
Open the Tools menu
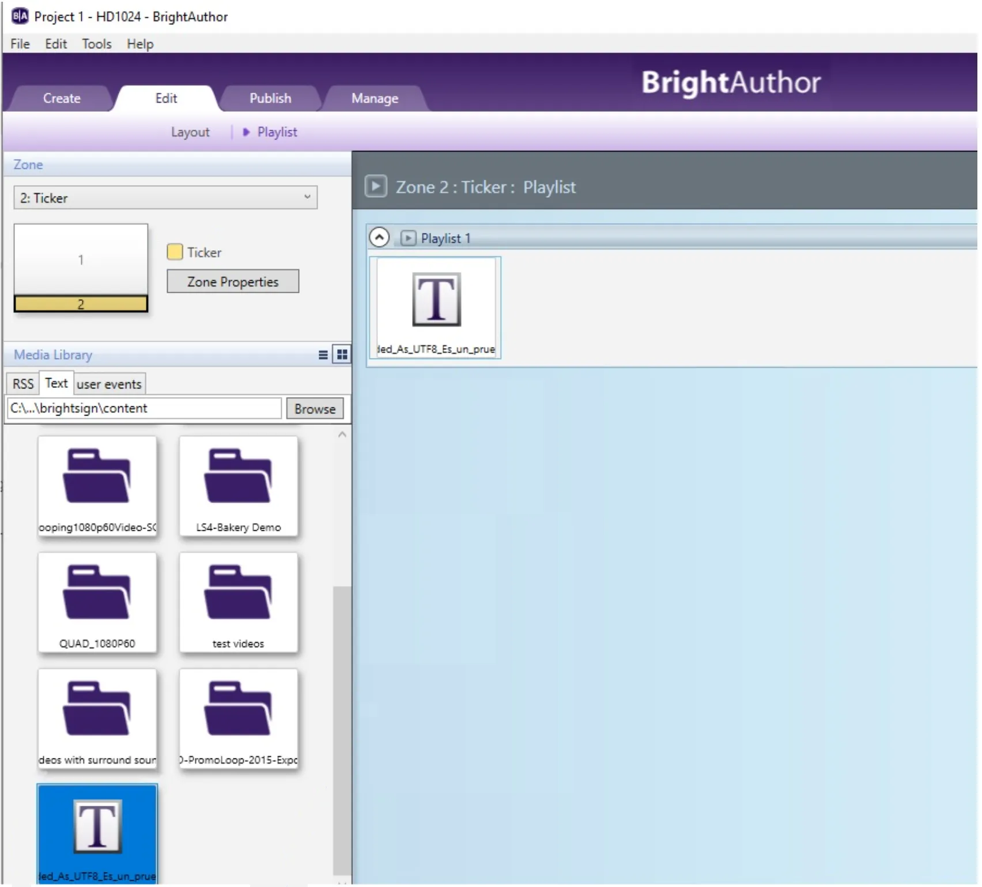96,44
